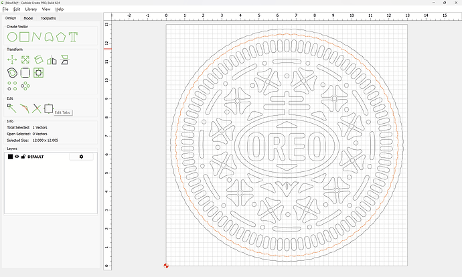This screenshot has width=462, height=277.
Task: Open the File menu
Action: click(5, 9)
